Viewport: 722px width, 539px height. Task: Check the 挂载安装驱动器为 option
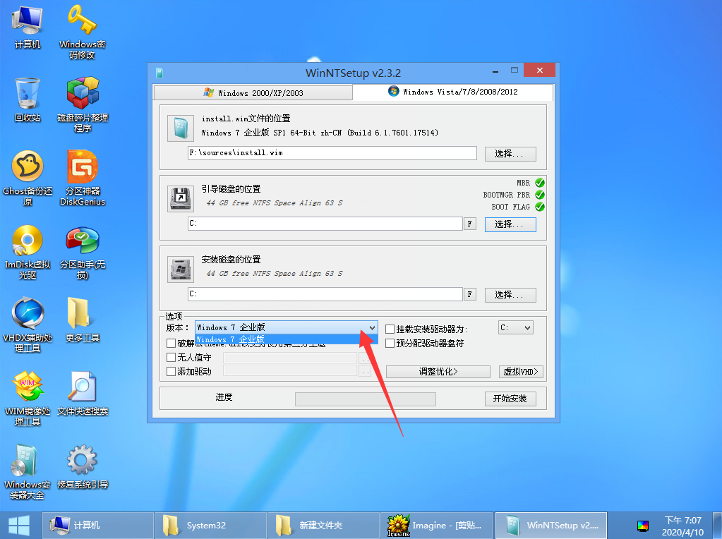390,329
